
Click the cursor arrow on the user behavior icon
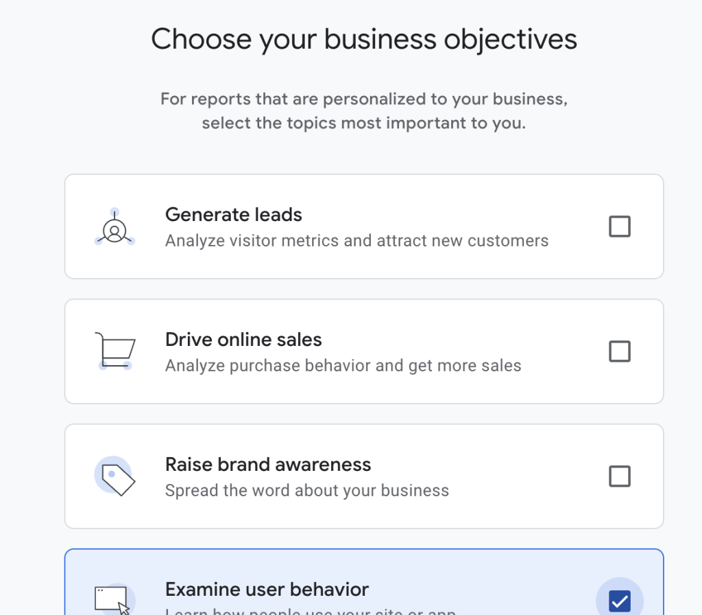123,608
